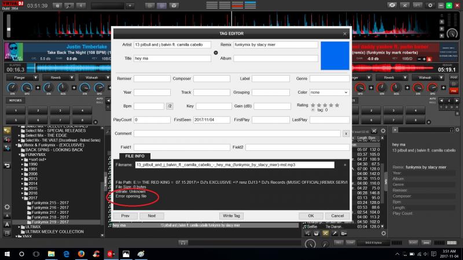Select the 'hey ma' track row
The height and width of the screenshot is (260, 463).
coord(205,225)
